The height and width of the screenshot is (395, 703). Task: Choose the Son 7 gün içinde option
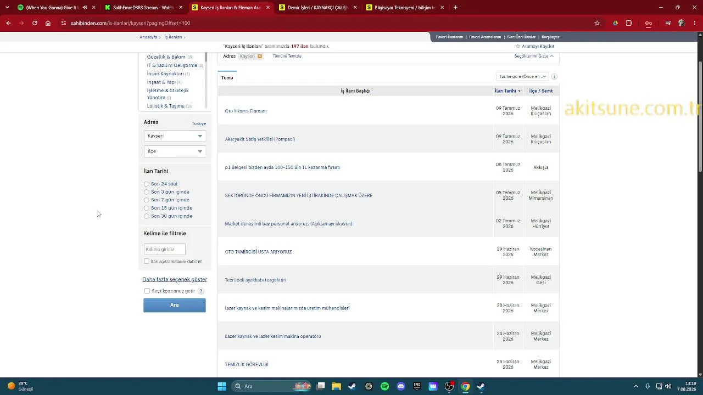(x=146, y=200)
